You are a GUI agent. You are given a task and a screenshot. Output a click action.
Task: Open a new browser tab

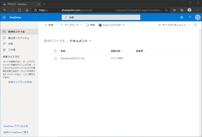point(44,4)
